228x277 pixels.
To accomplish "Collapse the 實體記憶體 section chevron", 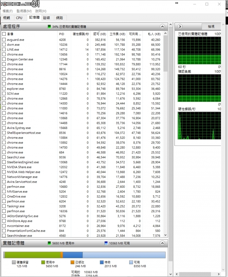I will coord(162,243).
